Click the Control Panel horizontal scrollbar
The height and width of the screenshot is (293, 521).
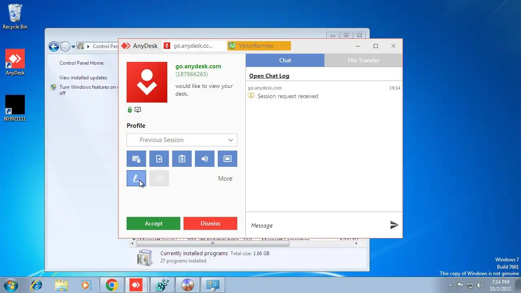212,243
